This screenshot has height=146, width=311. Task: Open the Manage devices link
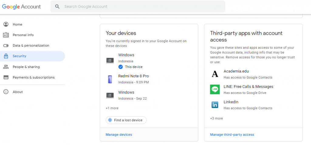pos(119,135)
